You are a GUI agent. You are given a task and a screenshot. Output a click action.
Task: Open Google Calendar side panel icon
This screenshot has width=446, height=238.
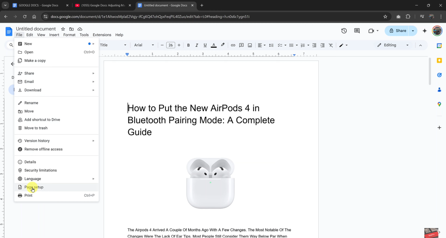tap(439, 46)
